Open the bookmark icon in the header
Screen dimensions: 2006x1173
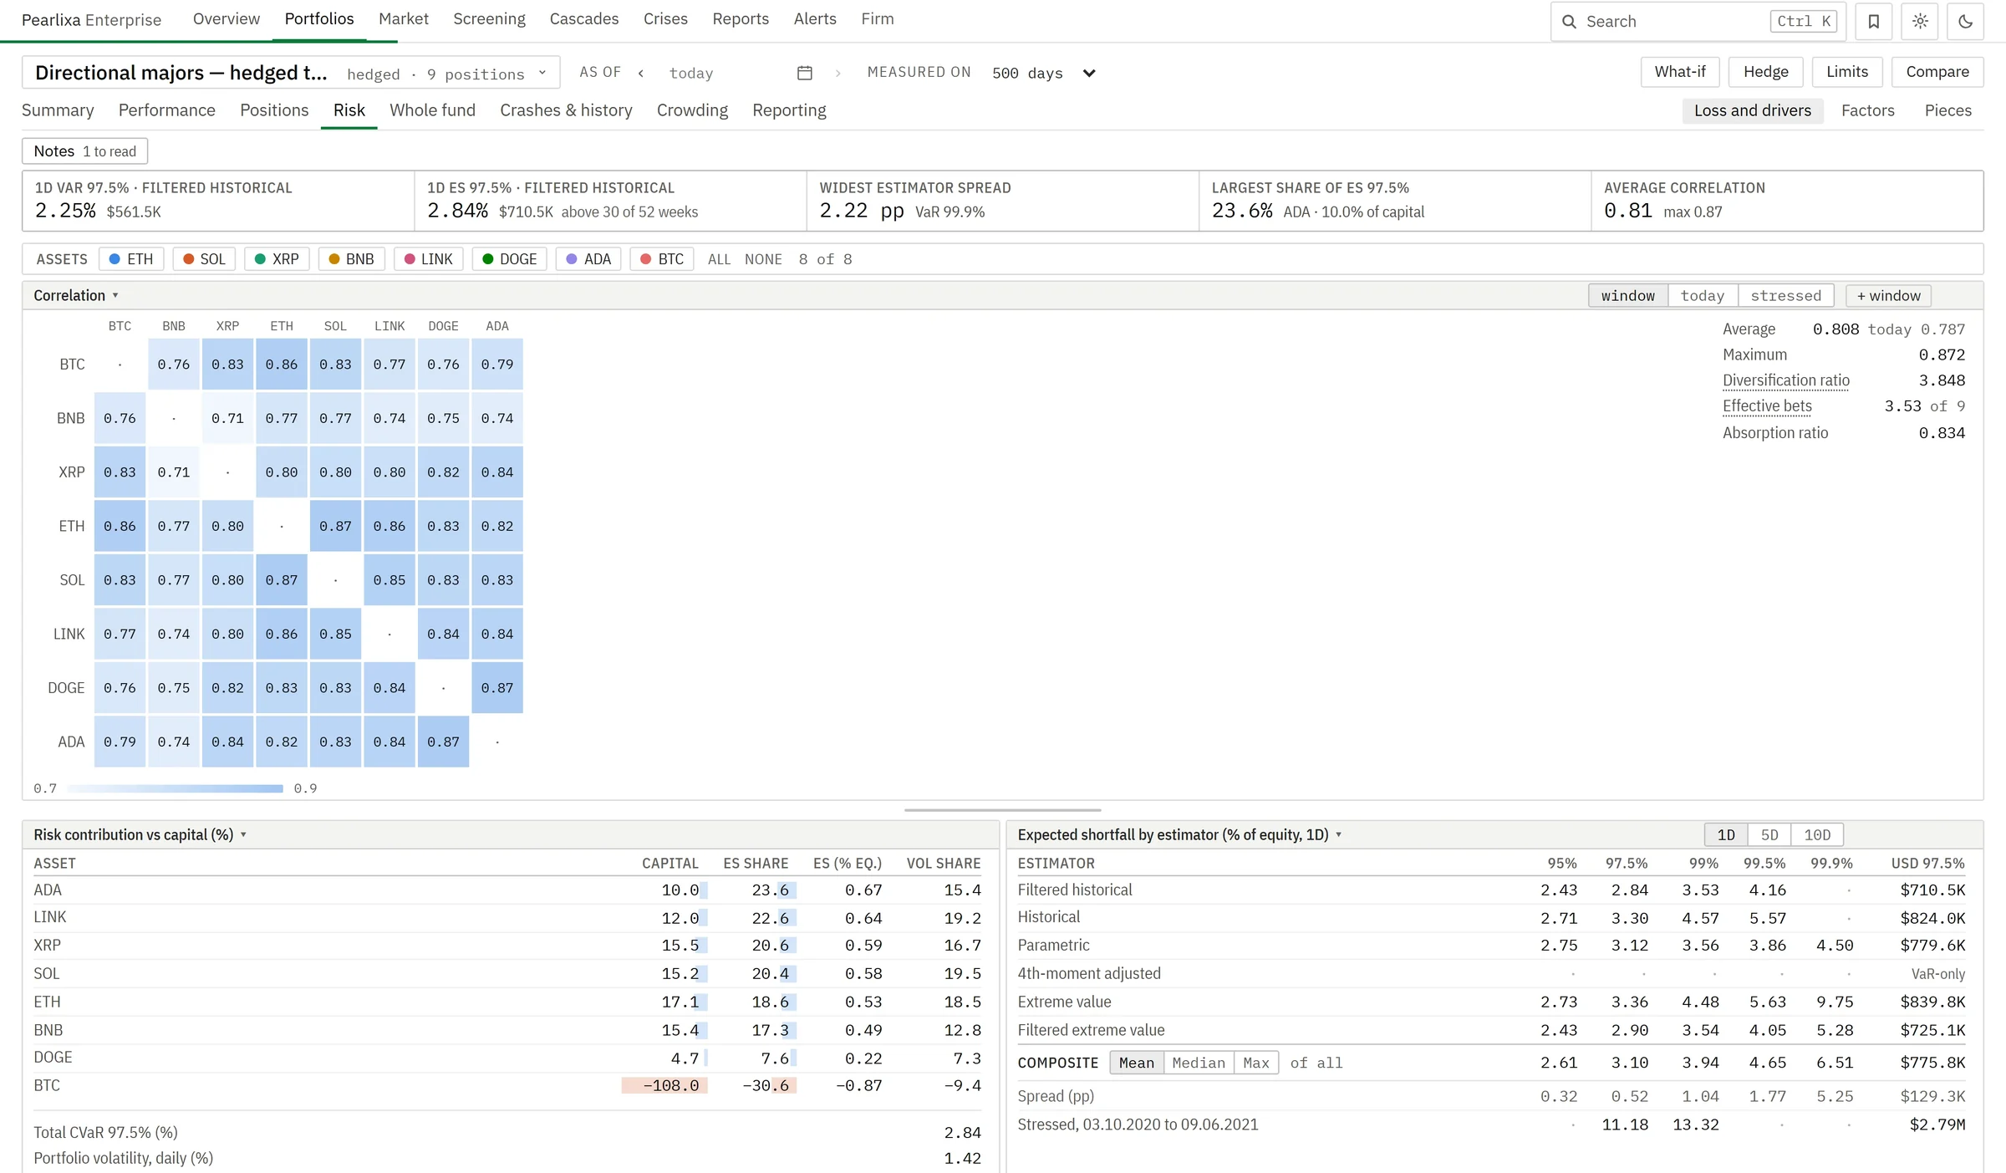tap(1873, 22)
